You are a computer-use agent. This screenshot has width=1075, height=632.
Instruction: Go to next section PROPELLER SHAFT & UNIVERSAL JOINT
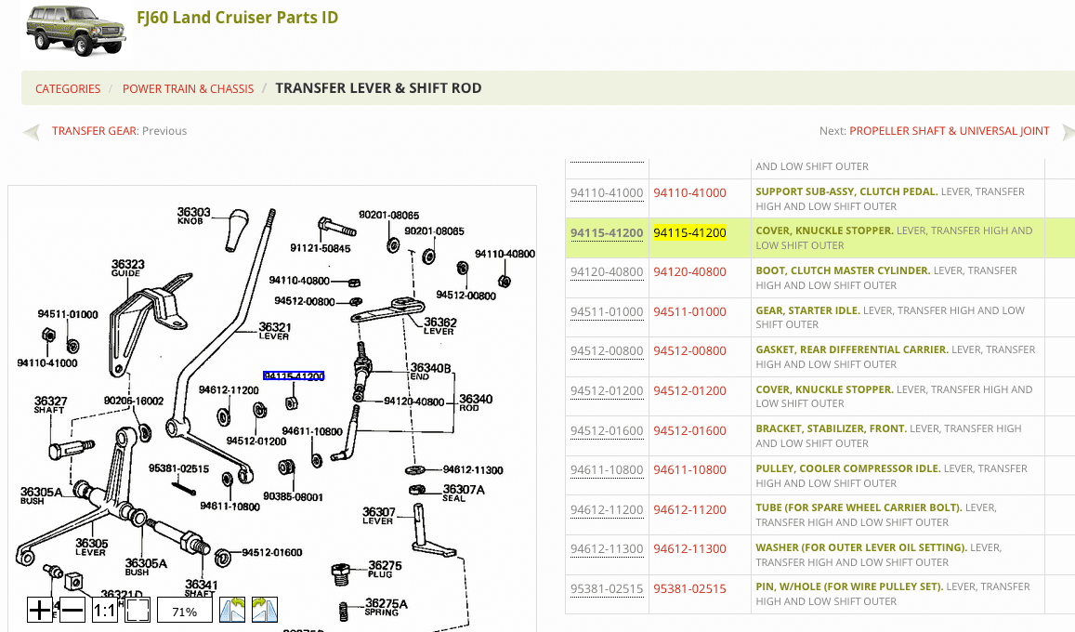pos(949,131)
